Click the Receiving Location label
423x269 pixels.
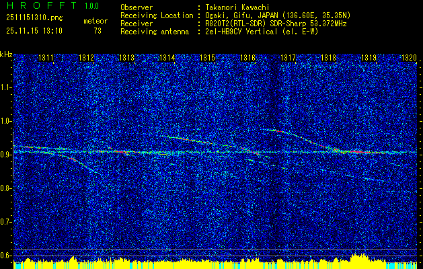[x=157, y=15]
